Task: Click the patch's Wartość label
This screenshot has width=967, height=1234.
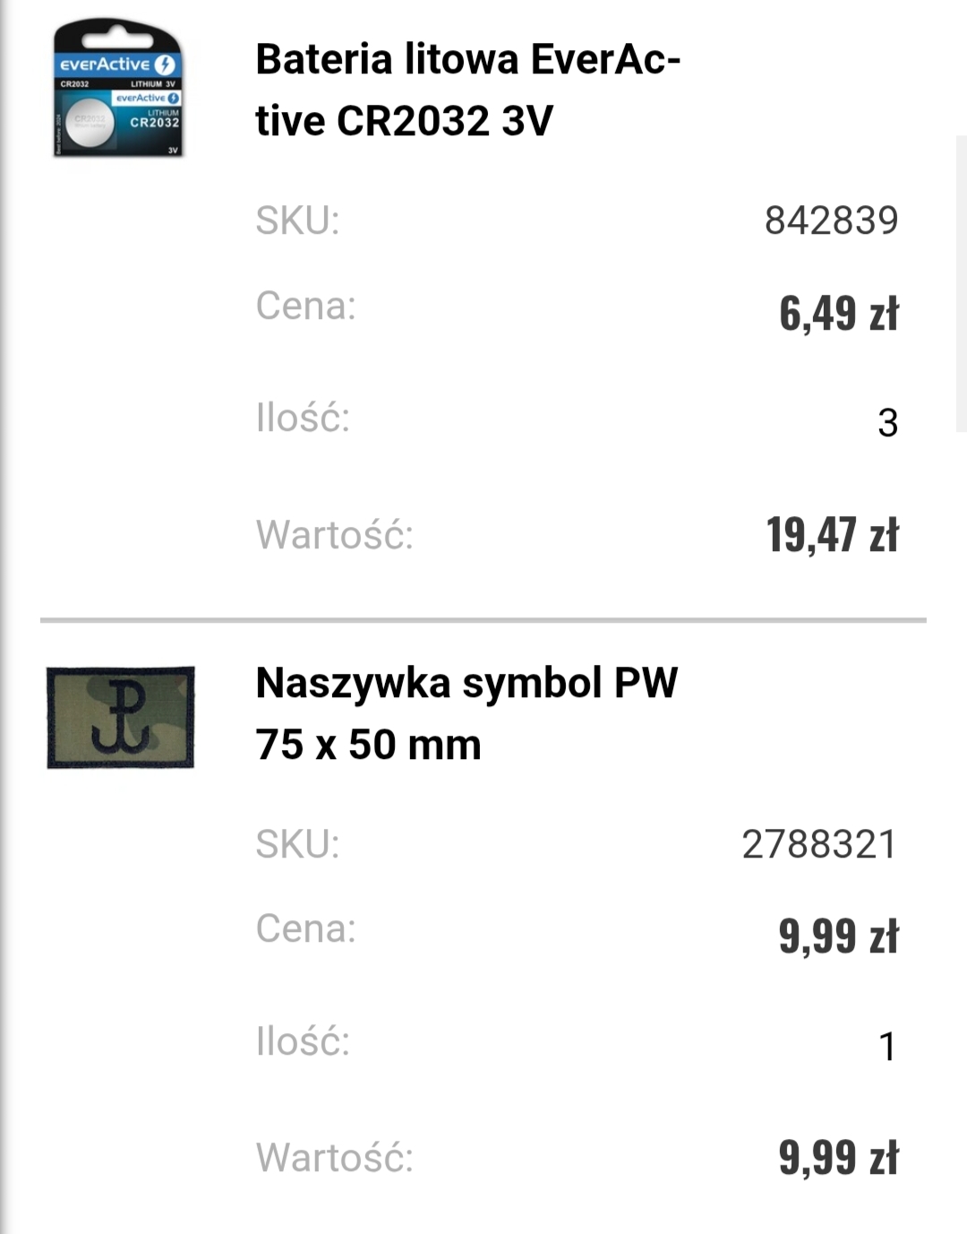Action: coord(335,1158)
